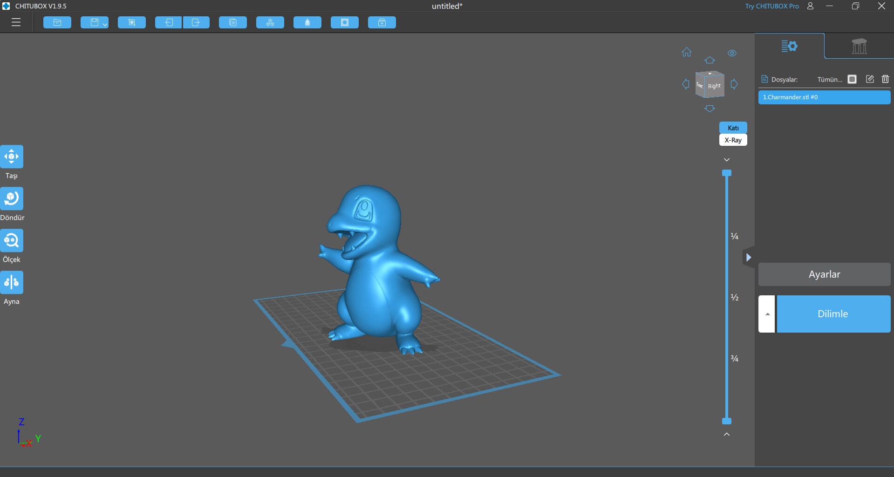Open the hamburger menu

pos(16,22)
